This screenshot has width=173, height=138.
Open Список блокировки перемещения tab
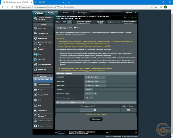tap(129, 22)
